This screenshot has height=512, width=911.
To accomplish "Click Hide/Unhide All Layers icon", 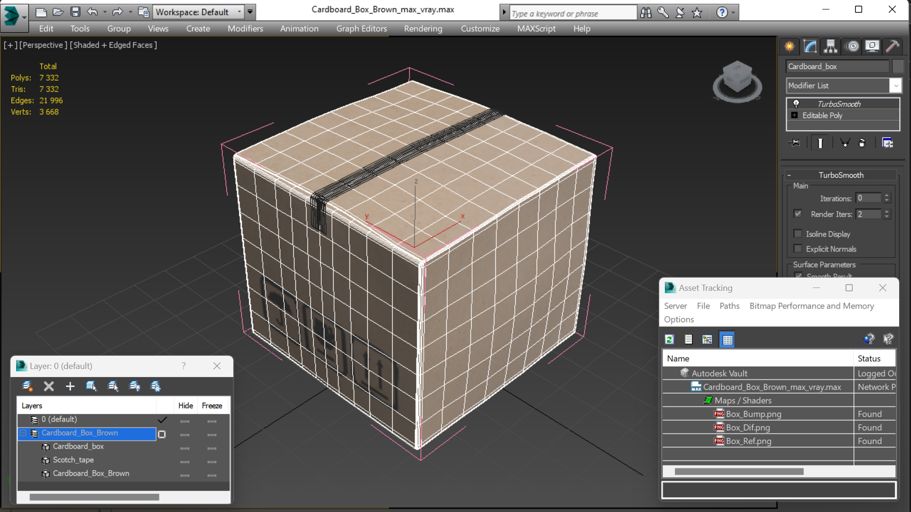I will click(x=135, y=386).
